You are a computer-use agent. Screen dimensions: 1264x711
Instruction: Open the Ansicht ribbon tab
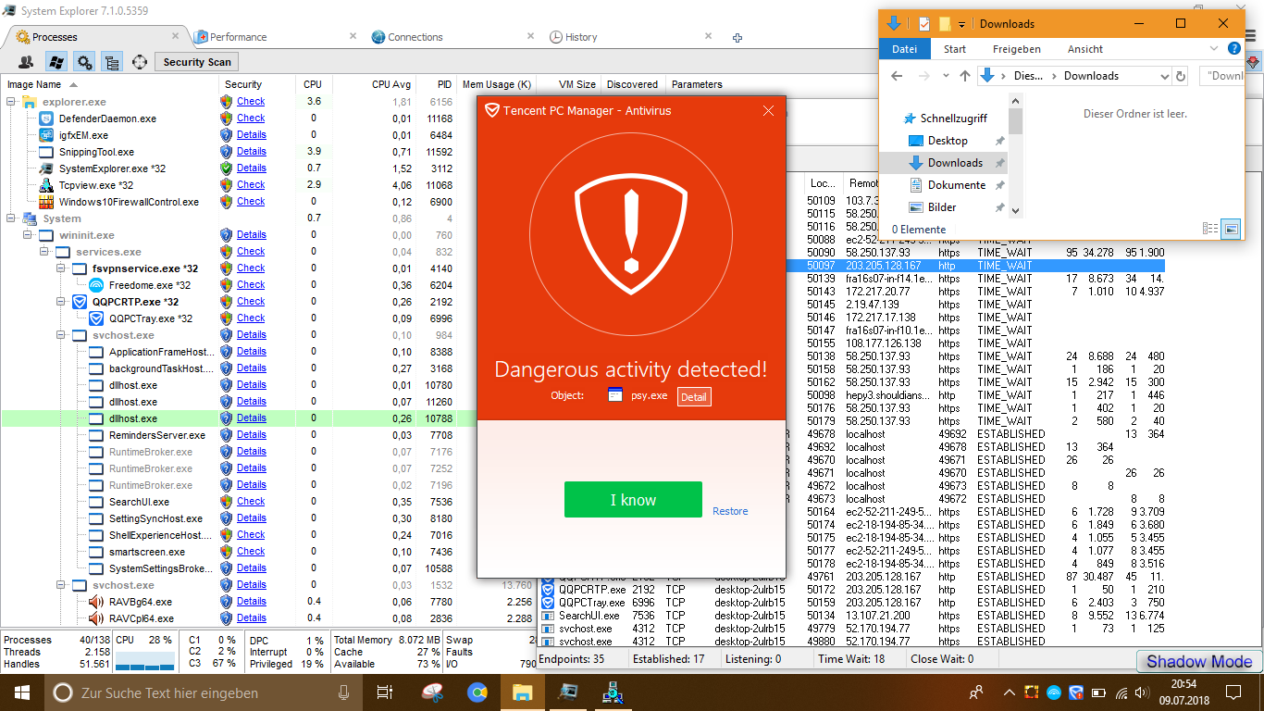(1085, 49)
